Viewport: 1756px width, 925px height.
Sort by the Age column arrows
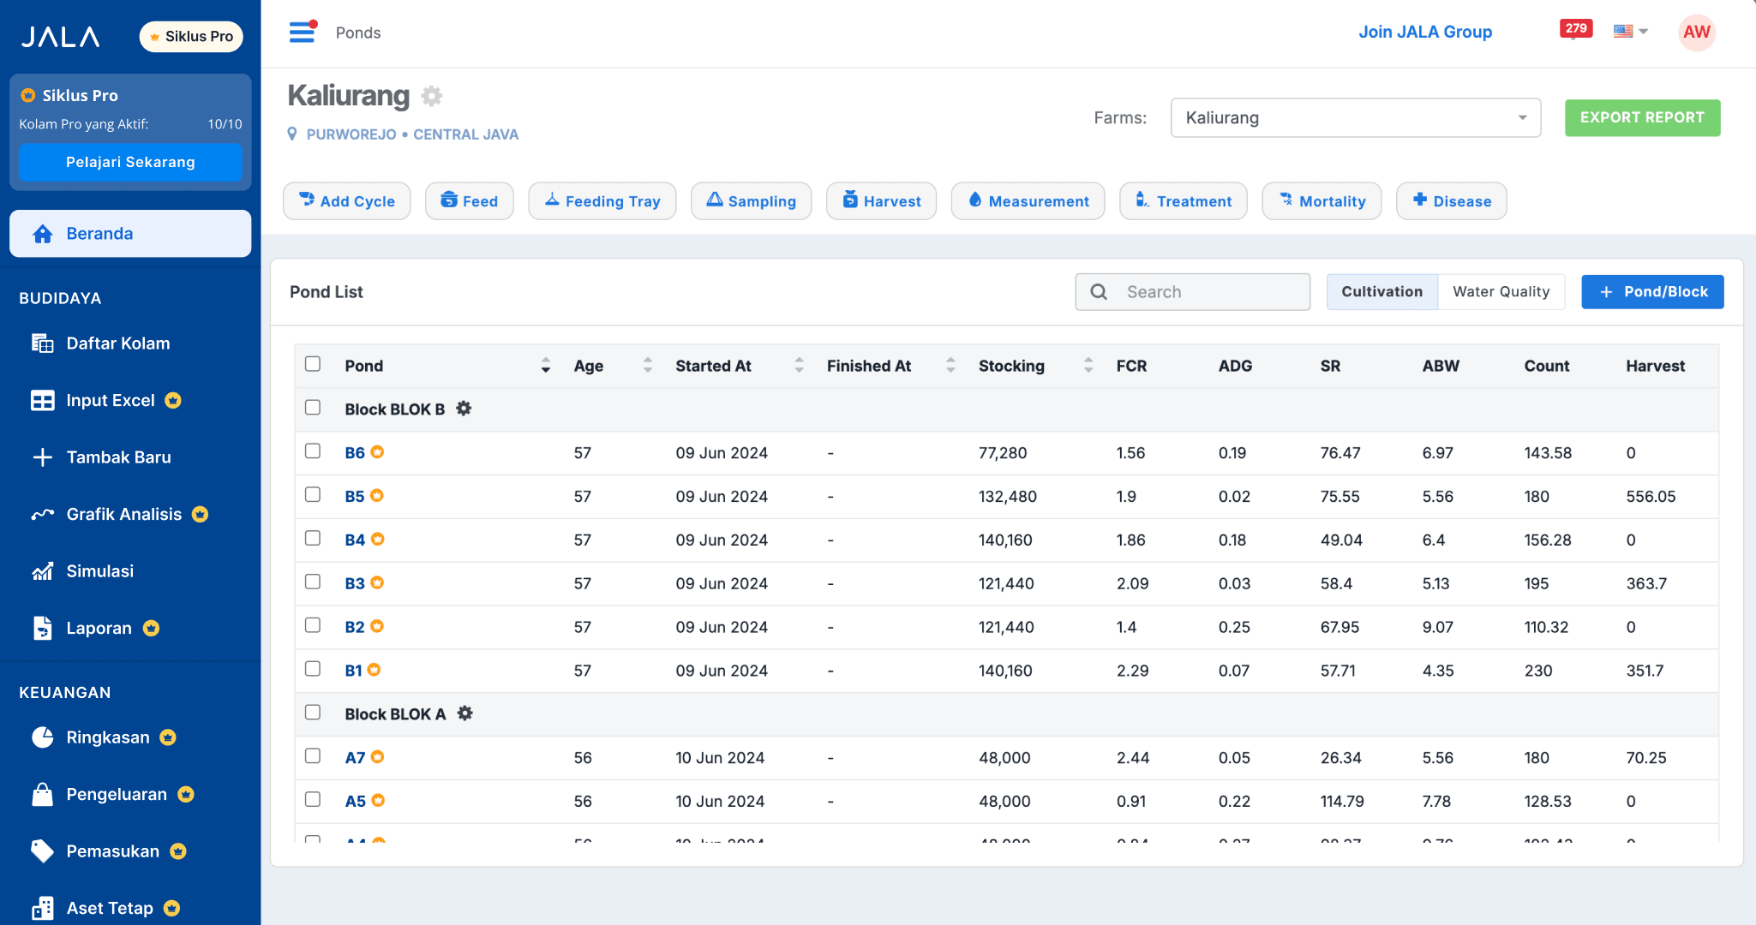(648, 366)
